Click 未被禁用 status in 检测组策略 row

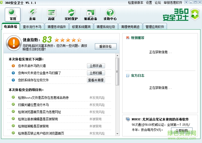click(x=95, y=126)
